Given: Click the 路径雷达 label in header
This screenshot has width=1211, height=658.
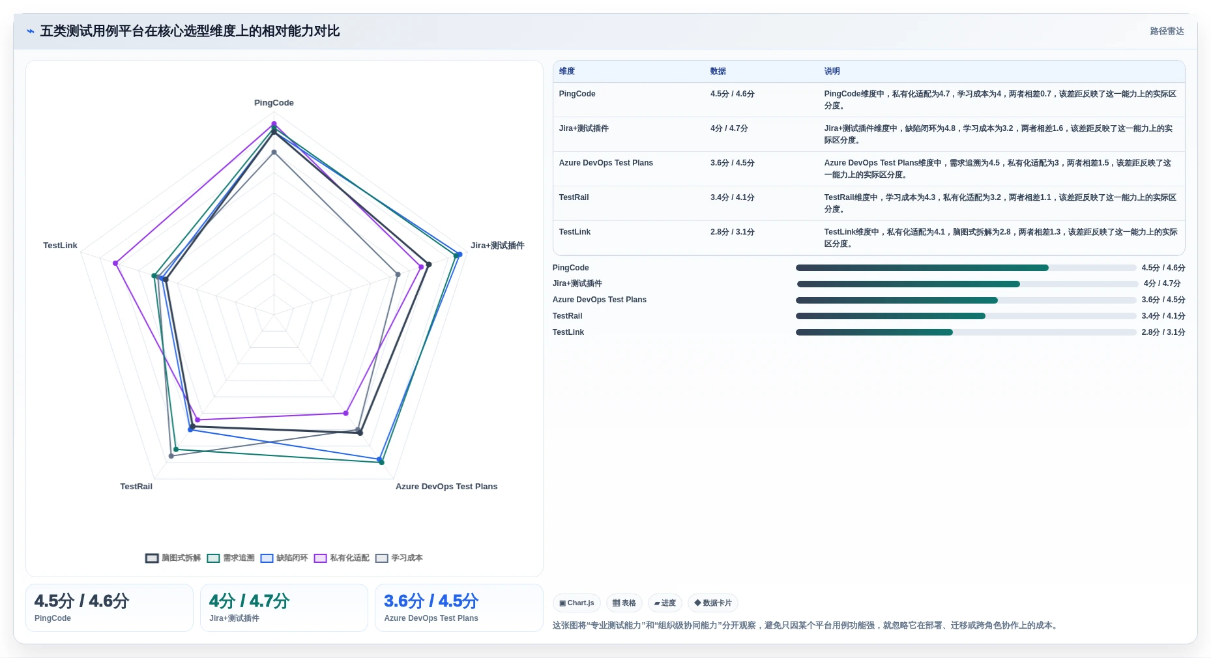Looking at the screenshot, I should [1167, 31].
